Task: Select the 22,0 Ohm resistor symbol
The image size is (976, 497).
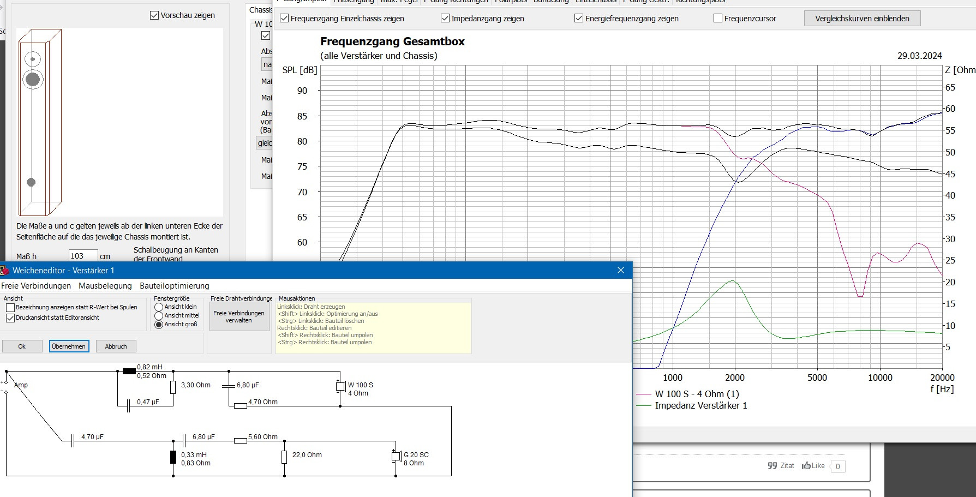Action: point(284,457)
